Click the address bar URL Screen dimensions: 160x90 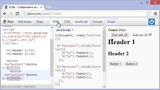click(44, 14)
